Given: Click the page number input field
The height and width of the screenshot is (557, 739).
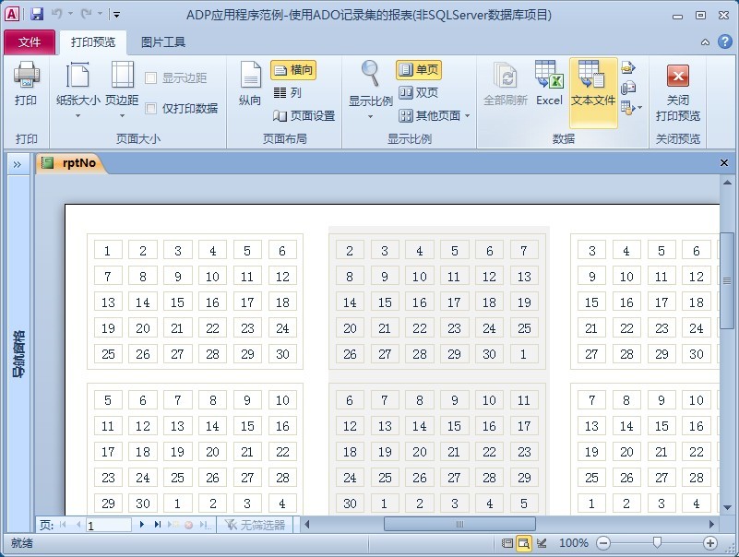Looking at the screenshot, I should pyautogui.click(x=108, y=525).
